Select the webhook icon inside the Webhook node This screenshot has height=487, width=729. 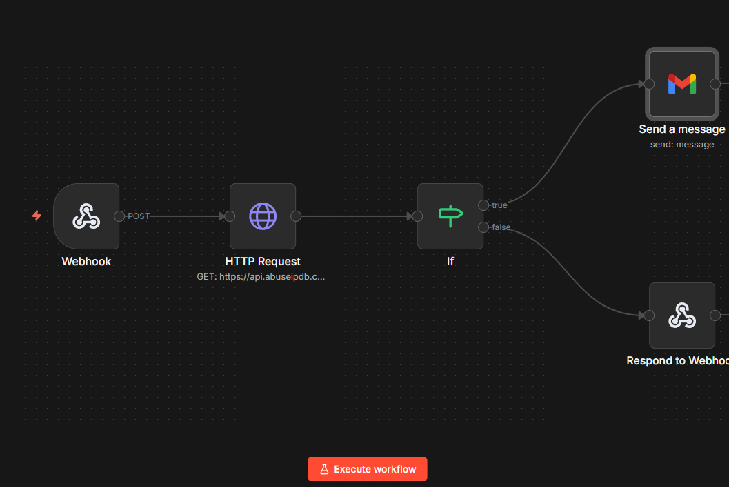pyautogui.click(x=86, y=216)
